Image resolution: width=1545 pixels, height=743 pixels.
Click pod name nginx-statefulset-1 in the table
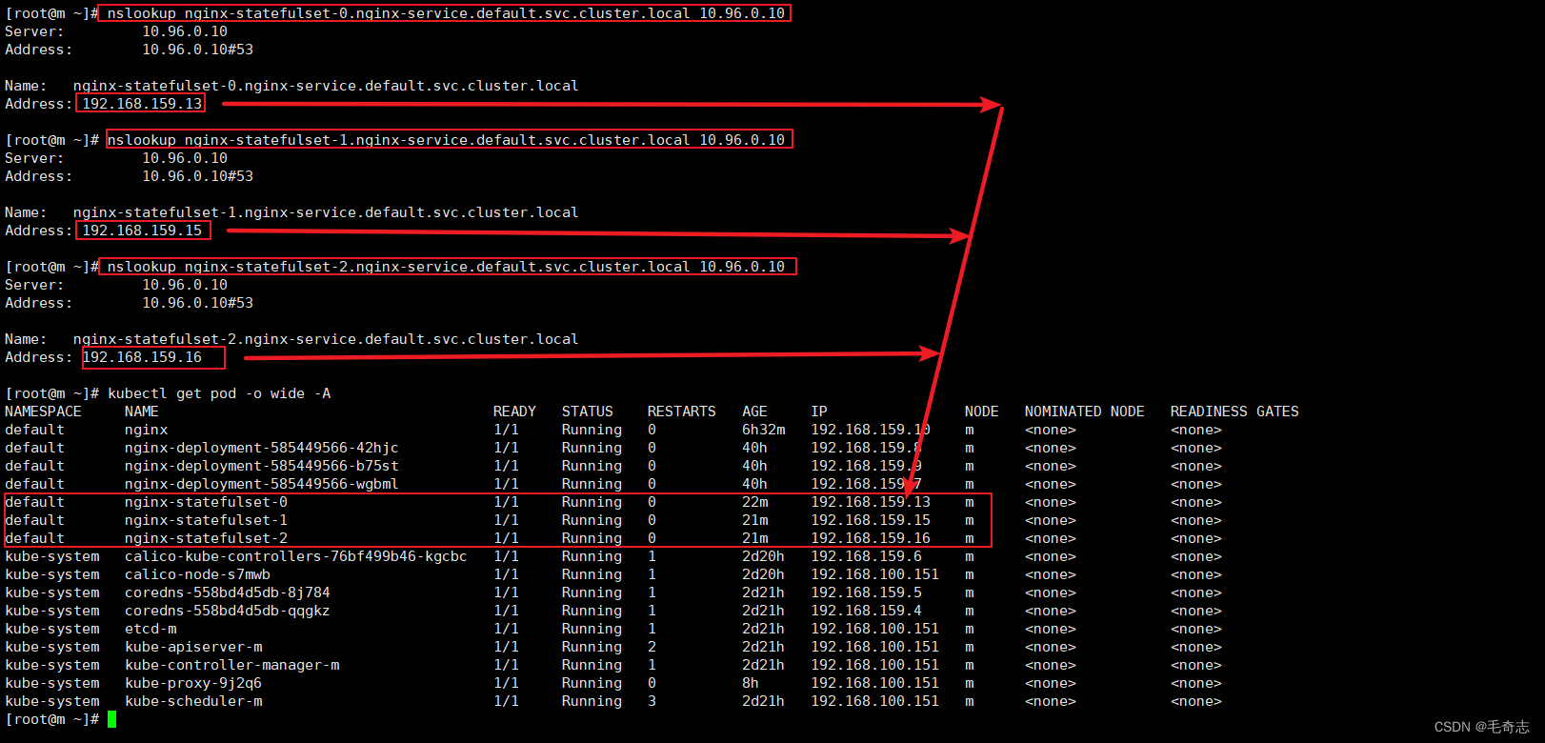206,520
